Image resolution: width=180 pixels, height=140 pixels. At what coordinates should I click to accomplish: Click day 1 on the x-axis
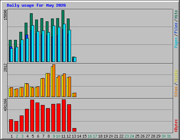(12, 136)
